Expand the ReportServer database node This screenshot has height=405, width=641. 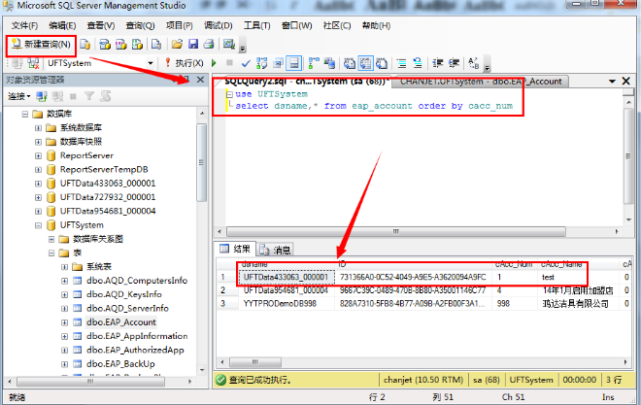(38, 155)
